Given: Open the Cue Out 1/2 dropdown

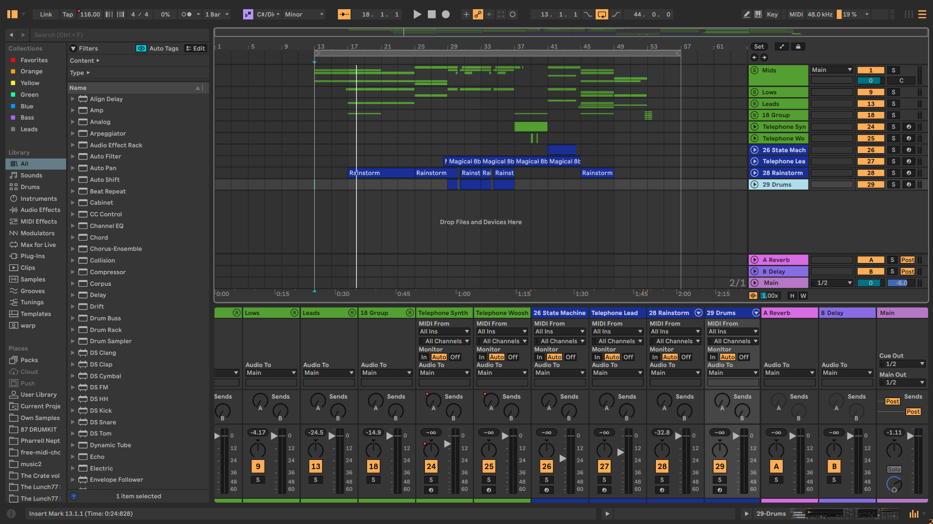Looking at the screenshot, I should click(x=902, y=364).
